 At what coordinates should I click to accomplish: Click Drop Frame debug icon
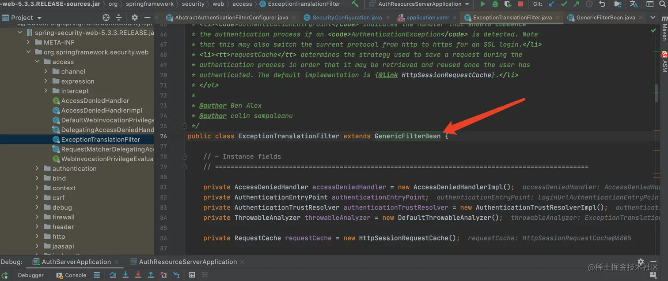tap(163, 275)
